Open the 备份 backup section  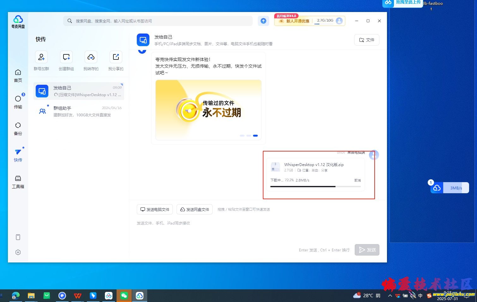click(18, 129)
